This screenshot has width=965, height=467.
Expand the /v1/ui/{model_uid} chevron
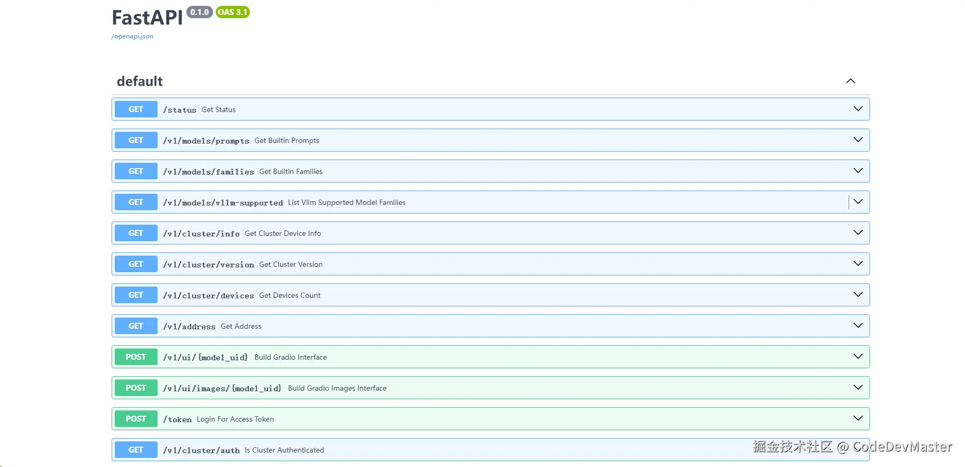pos(858,357)
